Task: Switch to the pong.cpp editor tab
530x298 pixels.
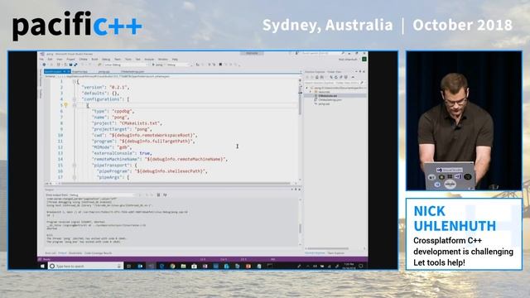Action: (104, 72)
